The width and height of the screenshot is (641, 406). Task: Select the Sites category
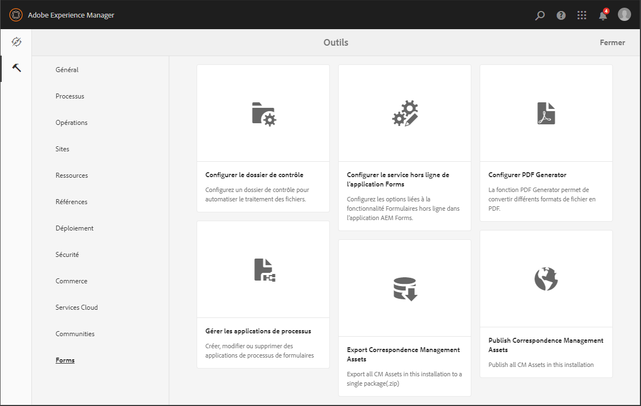[63, 149]
